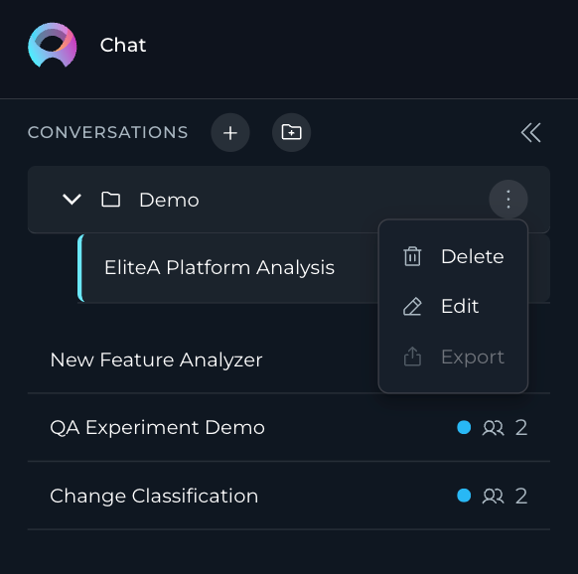Click participant count 2 on QA Experiment Demo
Viewport: 578px width, 574px height.
[x=520, y=428]
